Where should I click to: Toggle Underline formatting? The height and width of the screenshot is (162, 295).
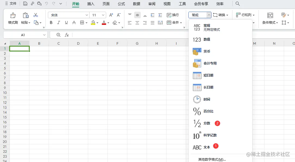[x=66, y=23]
